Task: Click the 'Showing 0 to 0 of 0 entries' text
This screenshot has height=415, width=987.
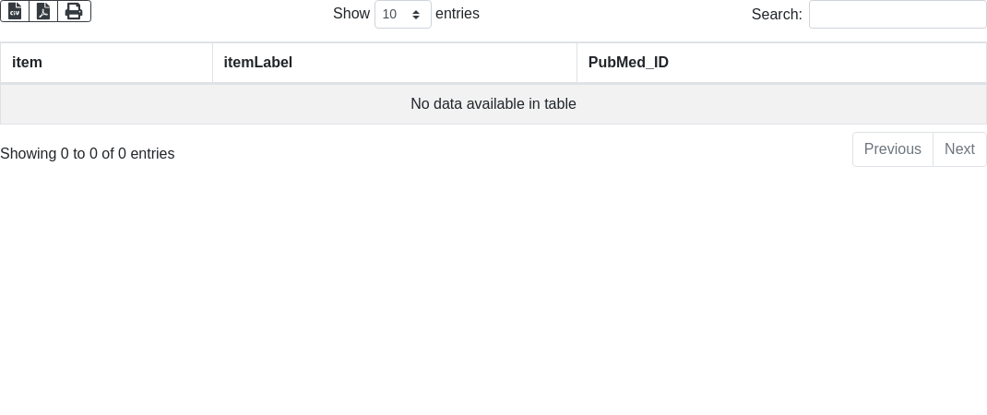Action: 88,154
